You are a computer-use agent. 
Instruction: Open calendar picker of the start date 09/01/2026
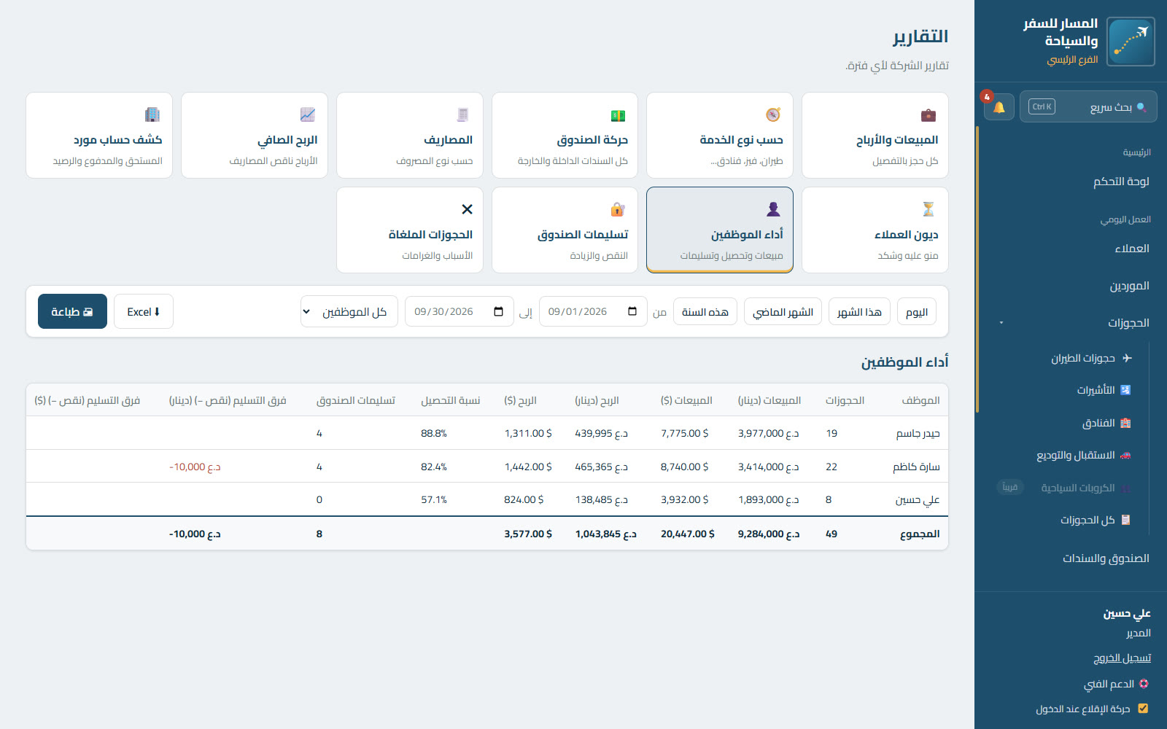click(632, 311)
